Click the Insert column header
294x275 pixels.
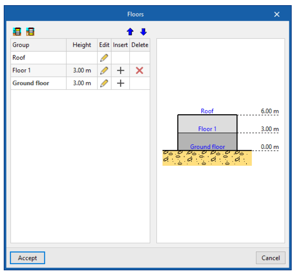click(120, 45)
